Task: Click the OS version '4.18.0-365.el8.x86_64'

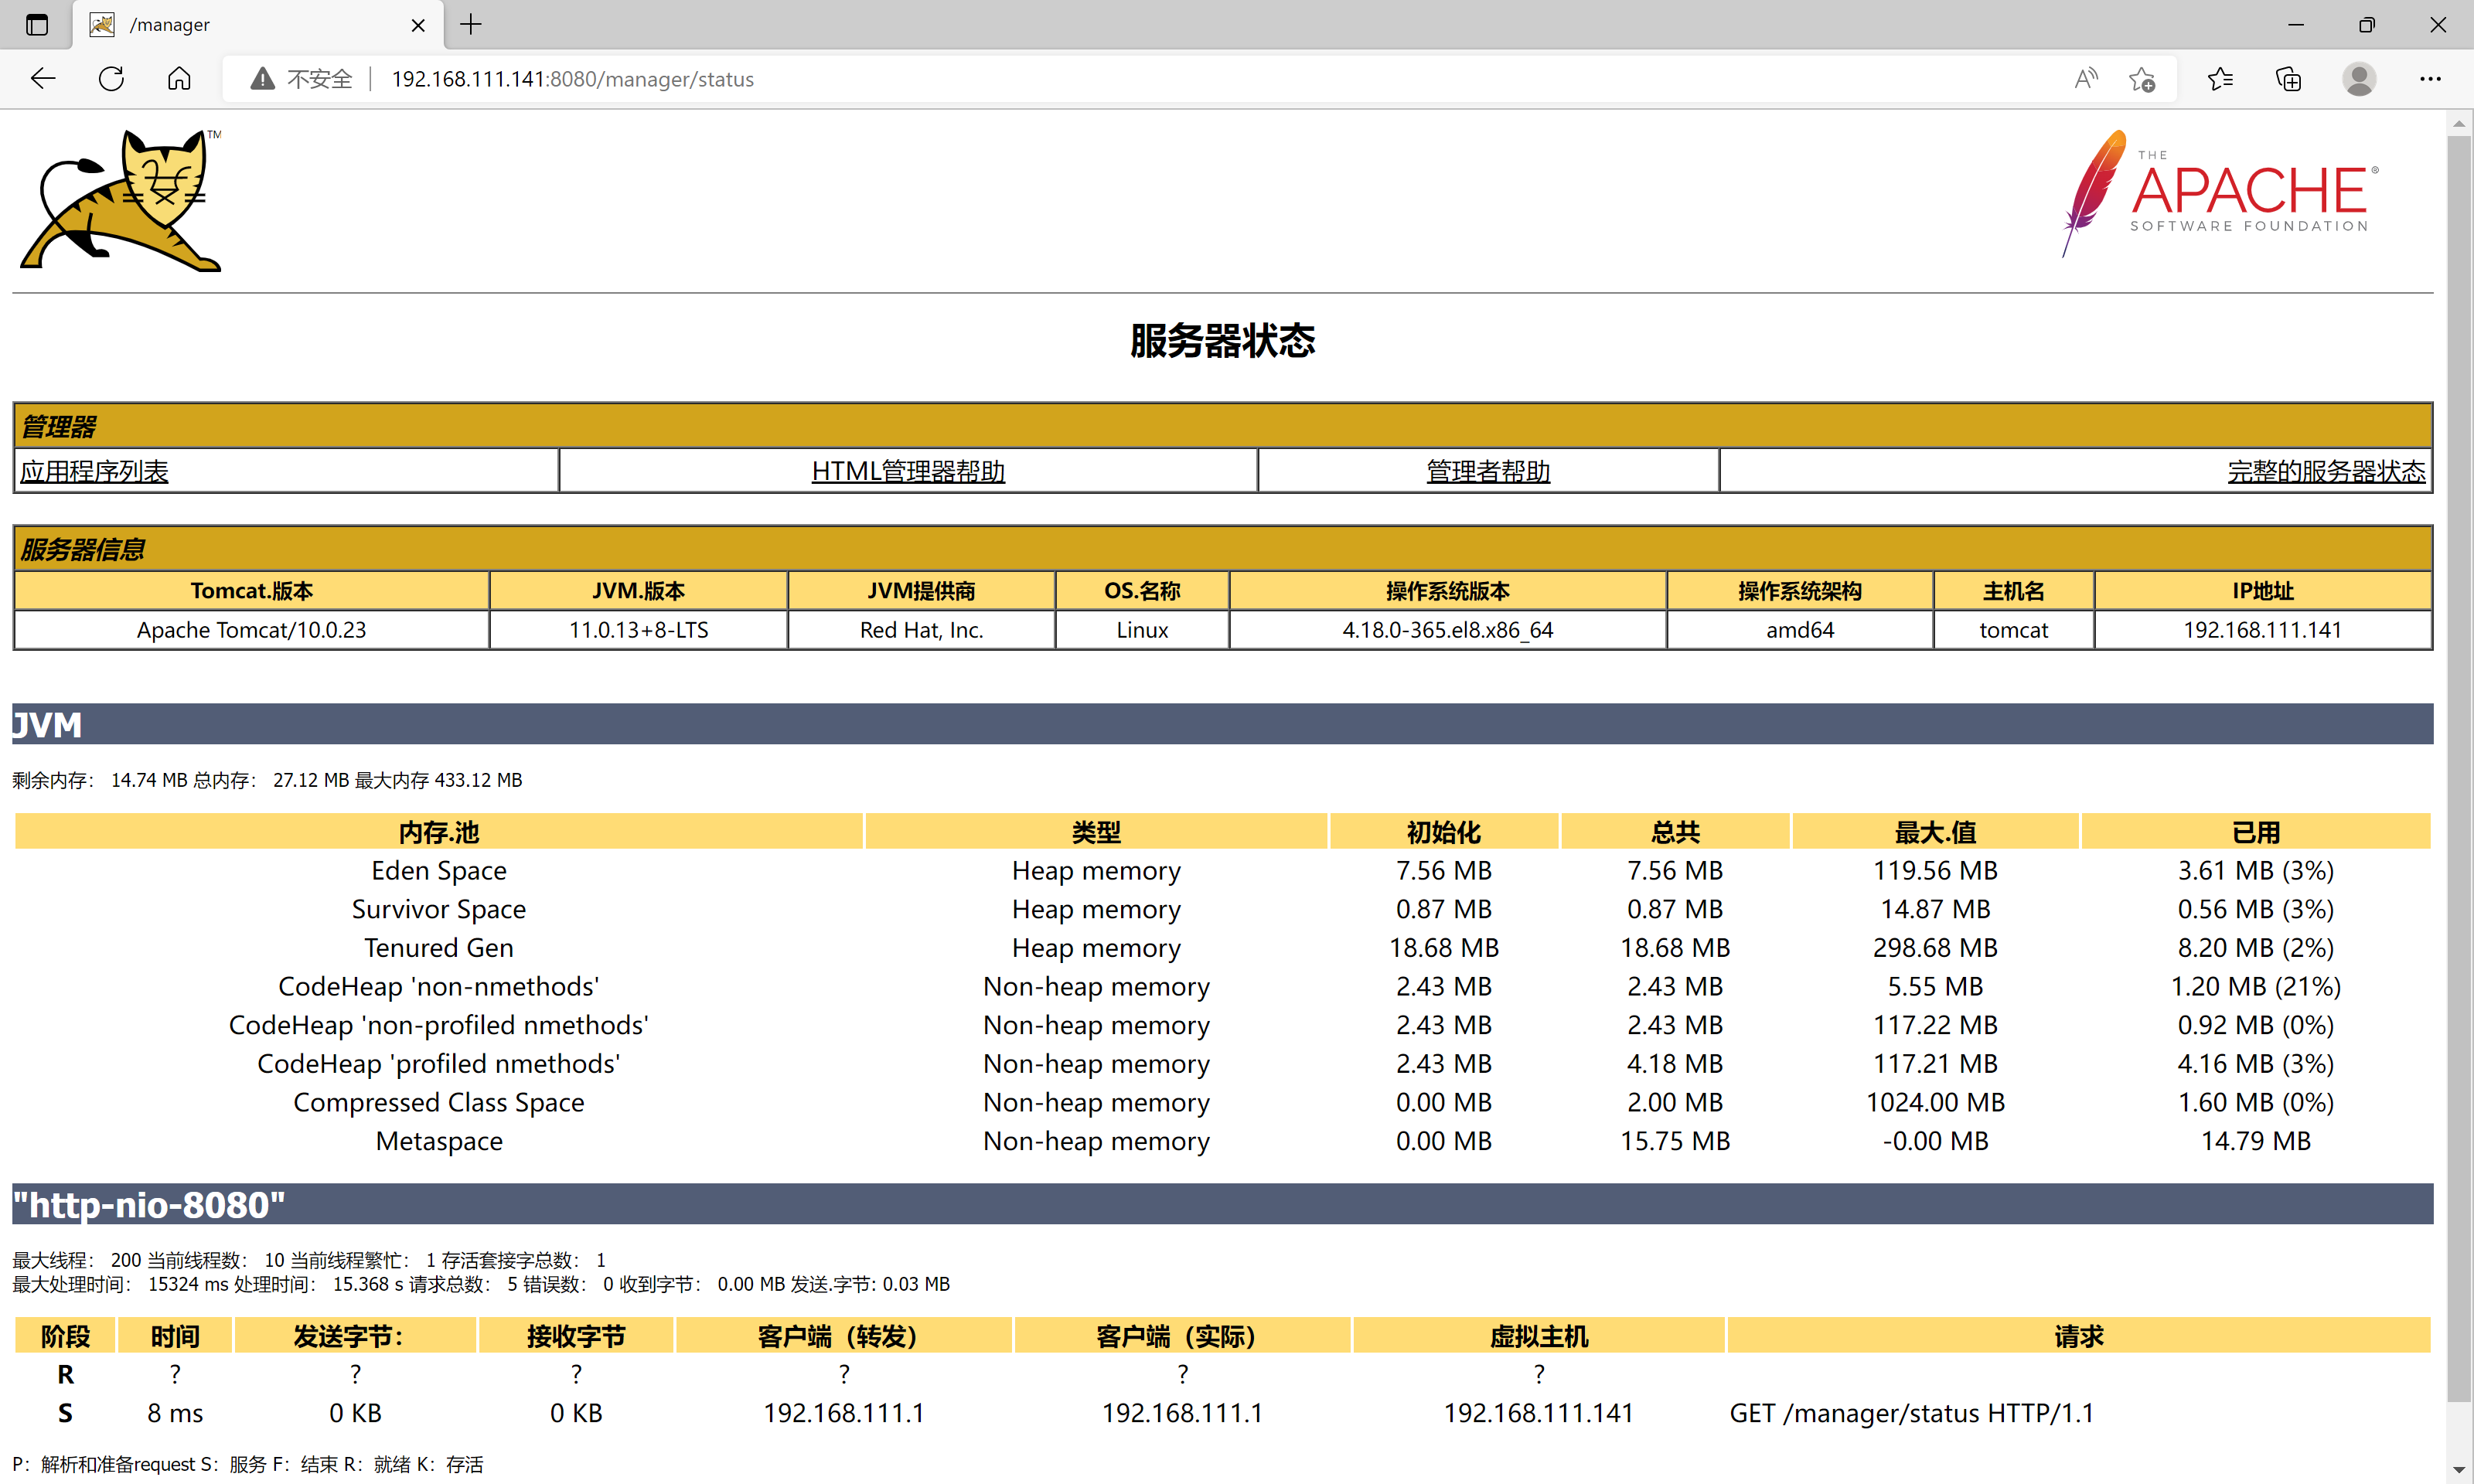Action: [x=1448, y=630]
